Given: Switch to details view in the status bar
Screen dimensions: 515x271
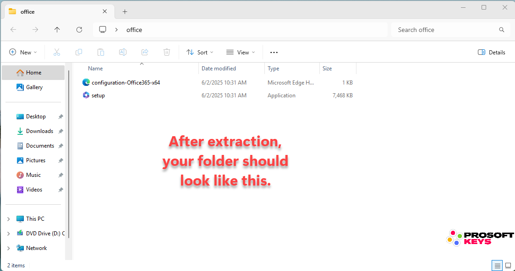Looking at the screenshot, I should [x=497, y=265].
